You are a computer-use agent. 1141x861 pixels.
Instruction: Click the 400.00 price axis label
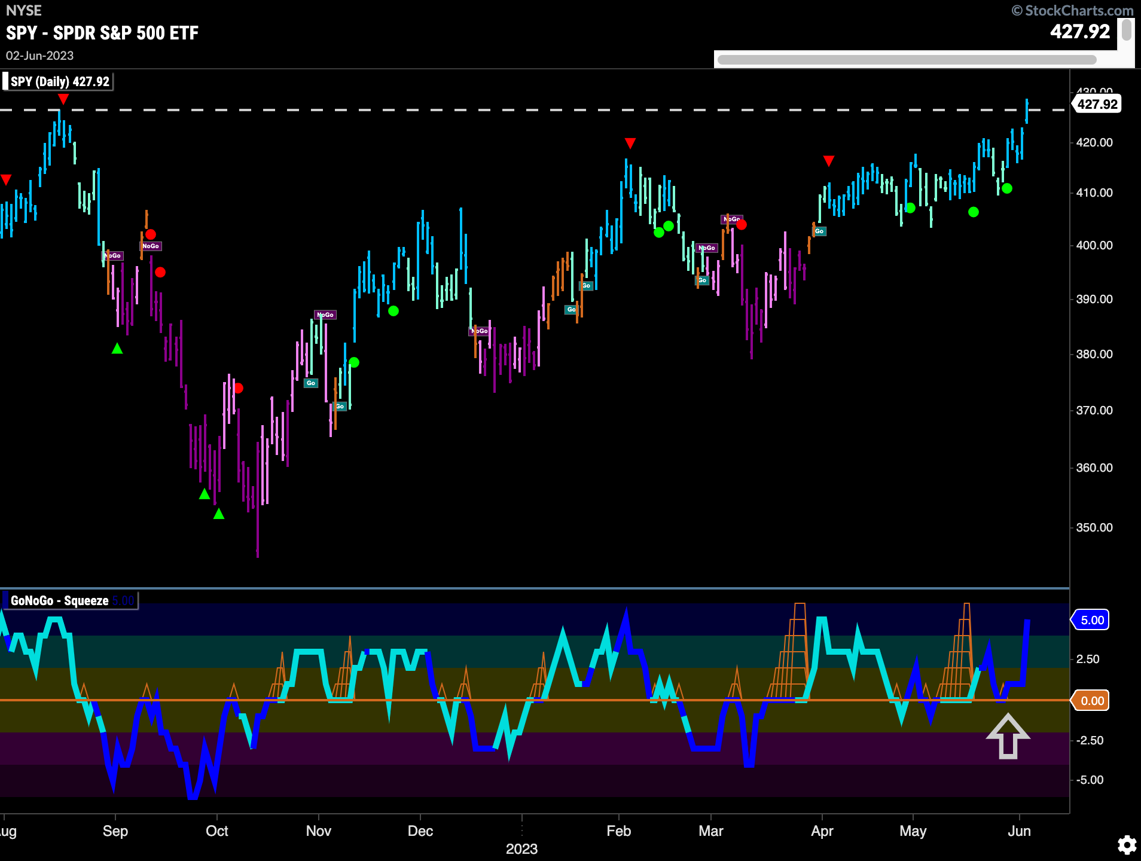tap(1094, 245)
